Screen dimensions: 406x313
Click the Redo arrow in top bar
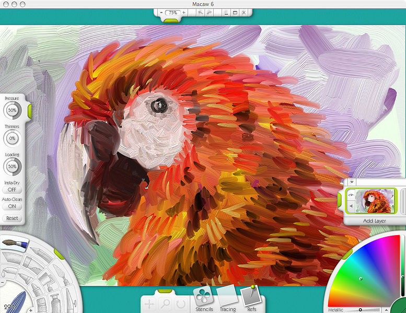click(x=209, y=13)
